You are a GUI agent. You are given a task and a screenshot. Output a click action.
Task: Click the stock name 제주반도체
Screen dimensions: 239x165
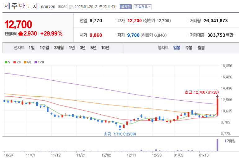(x=21, y=6)
